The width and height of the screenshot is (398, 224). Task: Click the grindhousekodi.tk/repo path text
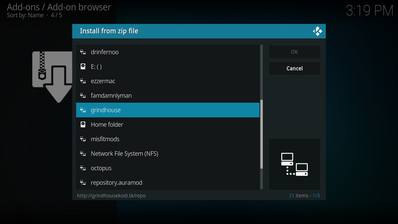(111, 196)
